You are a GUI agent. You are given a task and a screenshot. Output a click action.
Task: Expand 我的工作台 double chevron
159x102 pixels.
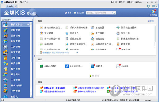(x=28, y=25)
